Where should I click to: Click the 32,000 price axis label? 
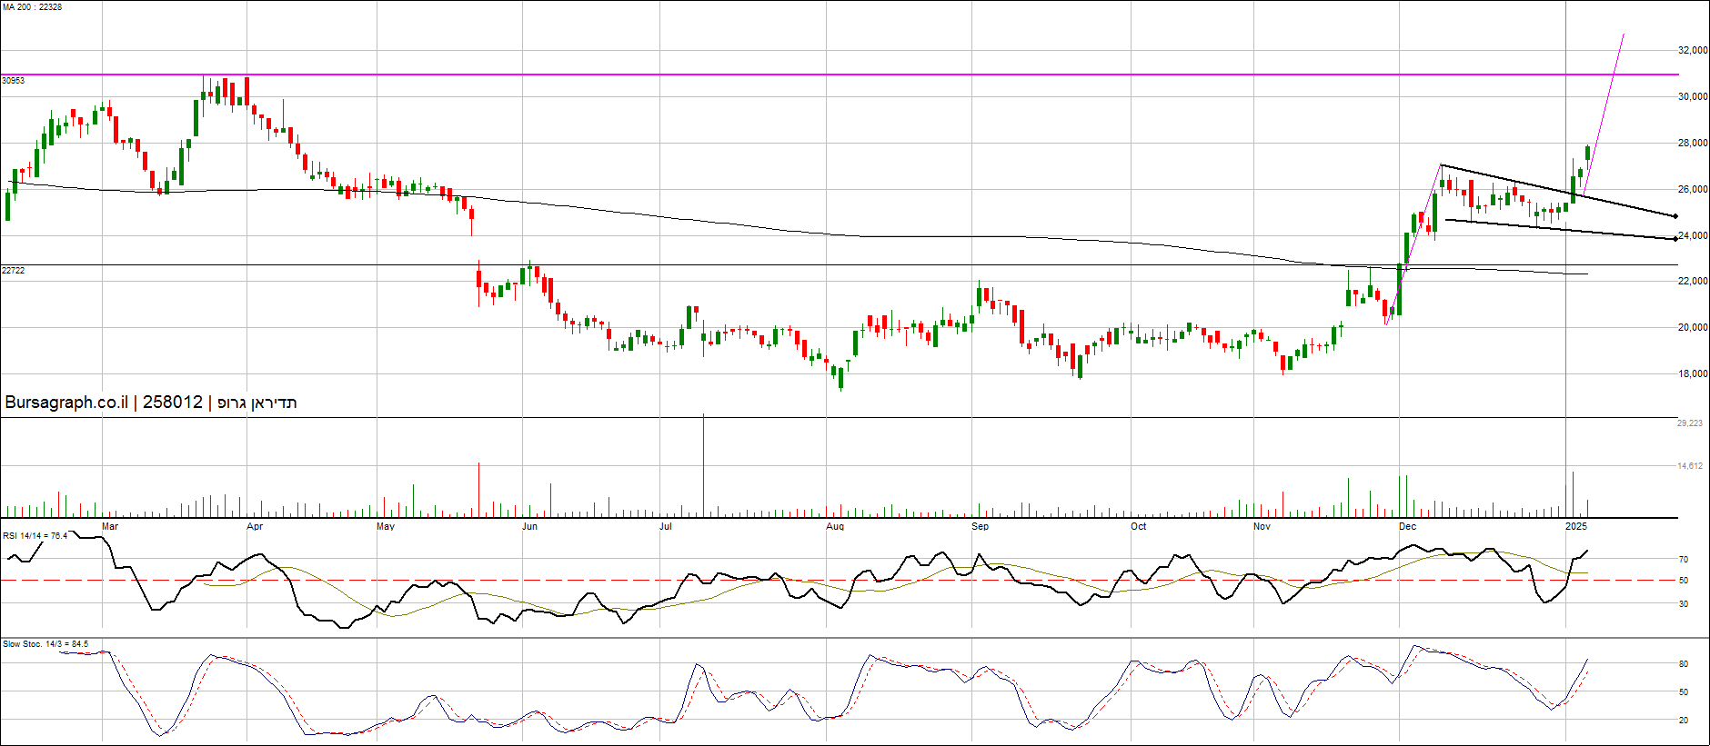point(1693,51)
